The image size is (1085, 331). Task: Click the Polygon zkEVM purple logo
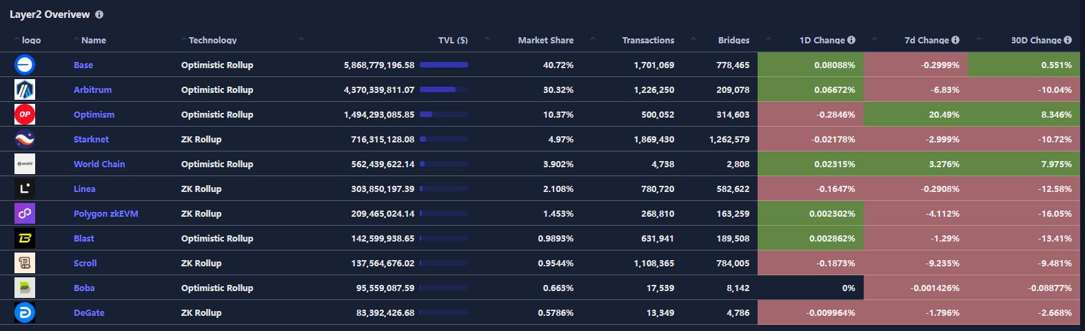click(x=25, y=213)
